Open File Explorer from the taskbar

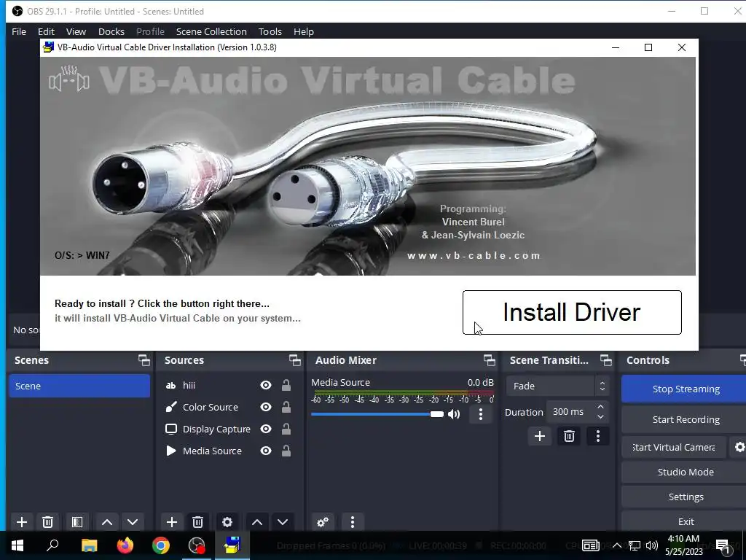[x=89, y=545]
